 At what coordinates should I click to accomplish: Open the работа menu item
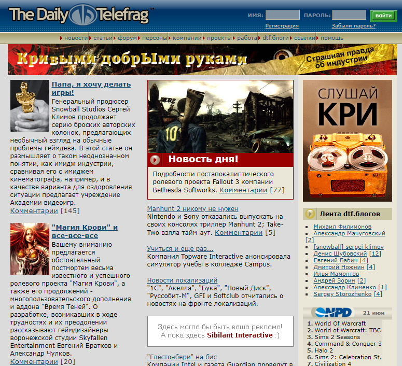pyautogui.click(x=247, y=38)
